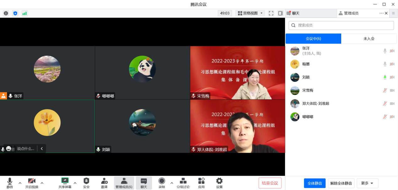Viewport: 398px width, 190px height.
Task: Close the 管理成员 panel tab
Action: (386, 13)
